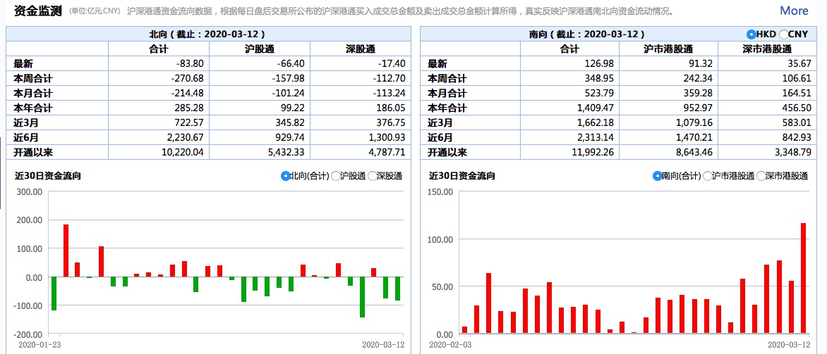Select the HKD currency radio button

751,34
